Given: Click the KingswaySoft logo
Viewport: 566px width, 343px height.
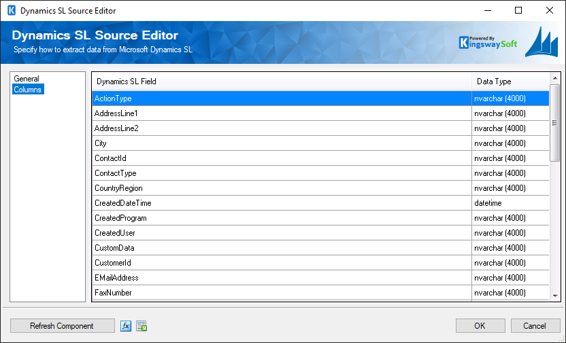Looking at the screenshot, I should point(488,43).
